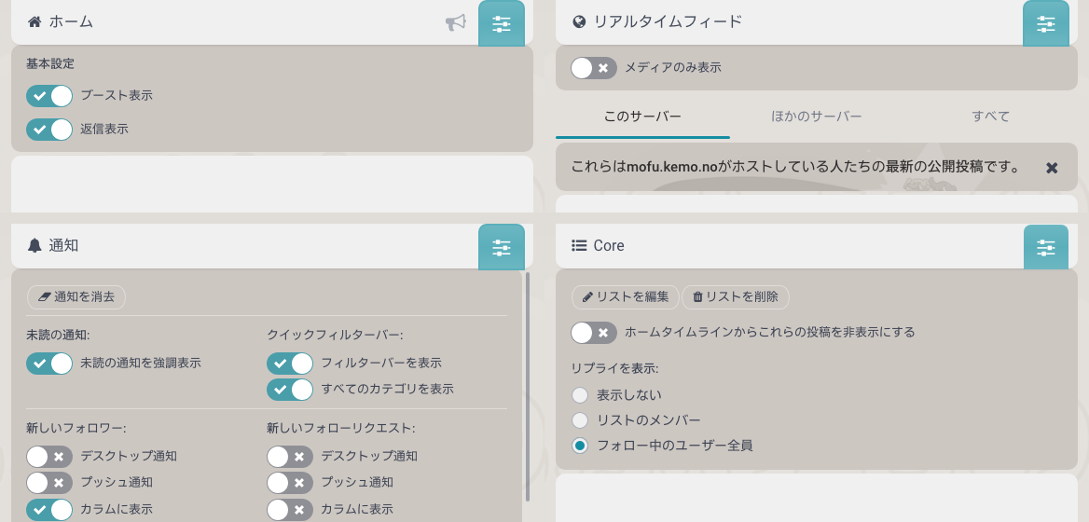Turn off the 返信表示 switch
Screen dimensions: 1089x522
coord(49,130)
